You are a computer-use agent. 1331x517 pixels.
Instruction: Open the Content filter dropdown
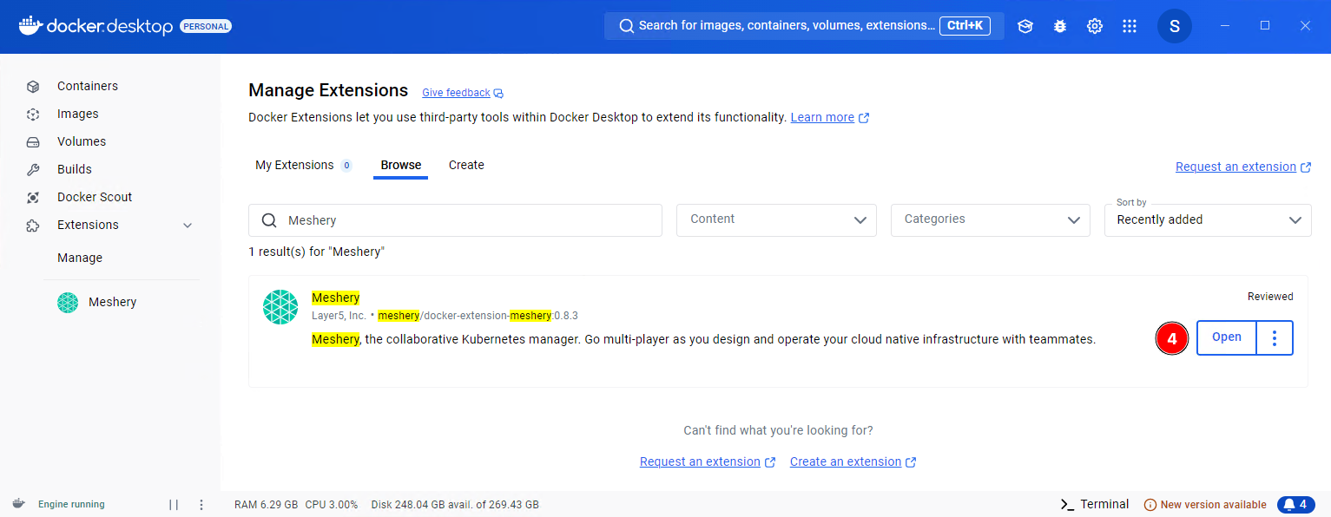pos(775,219)
